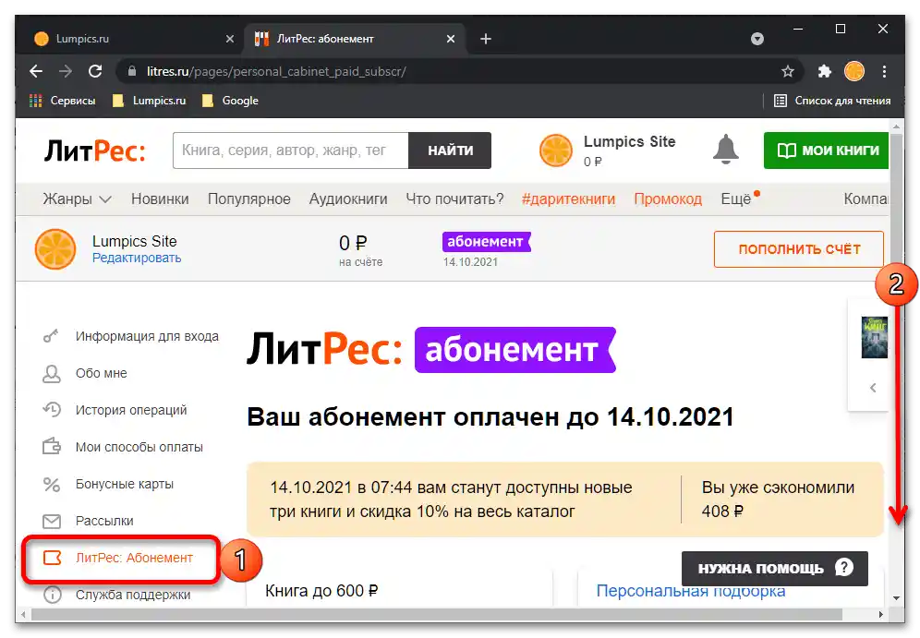
Task: Click the profile bar orange avatar
Action: point(55,249)
